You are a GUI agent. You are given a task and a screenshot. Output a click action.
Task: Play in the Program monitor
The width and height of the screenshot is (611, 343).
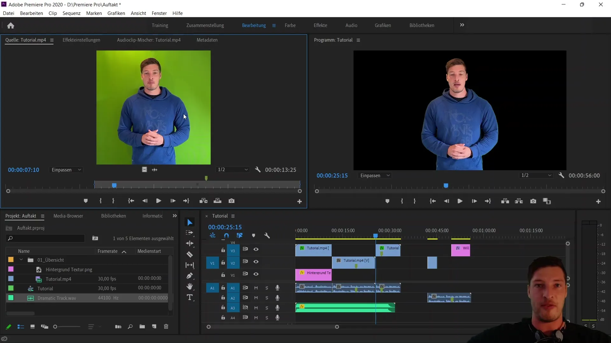[460, 201]
